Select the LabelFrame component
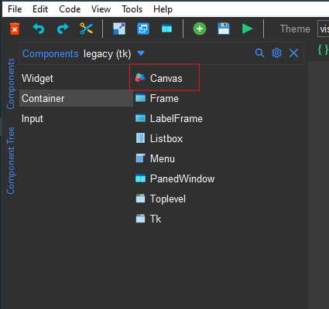 [x=169, y=118]
